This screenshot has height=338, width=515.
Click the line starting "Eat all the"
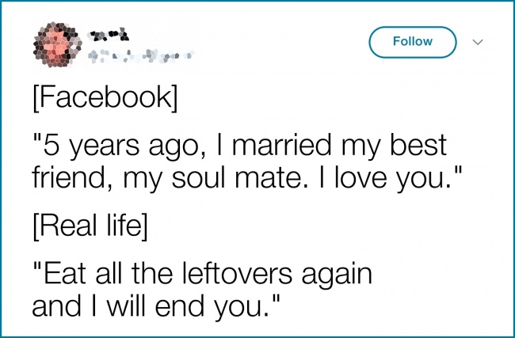(x=202, y=276)
